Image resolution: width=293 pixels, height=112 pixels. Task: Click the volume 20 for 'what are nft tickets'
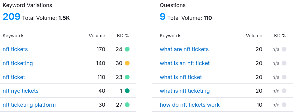[259, 49]
